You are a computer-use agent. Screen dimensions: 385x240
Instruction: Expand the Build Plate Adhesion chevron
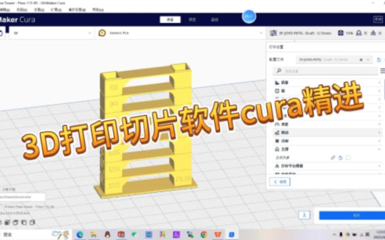pos(379,166)
